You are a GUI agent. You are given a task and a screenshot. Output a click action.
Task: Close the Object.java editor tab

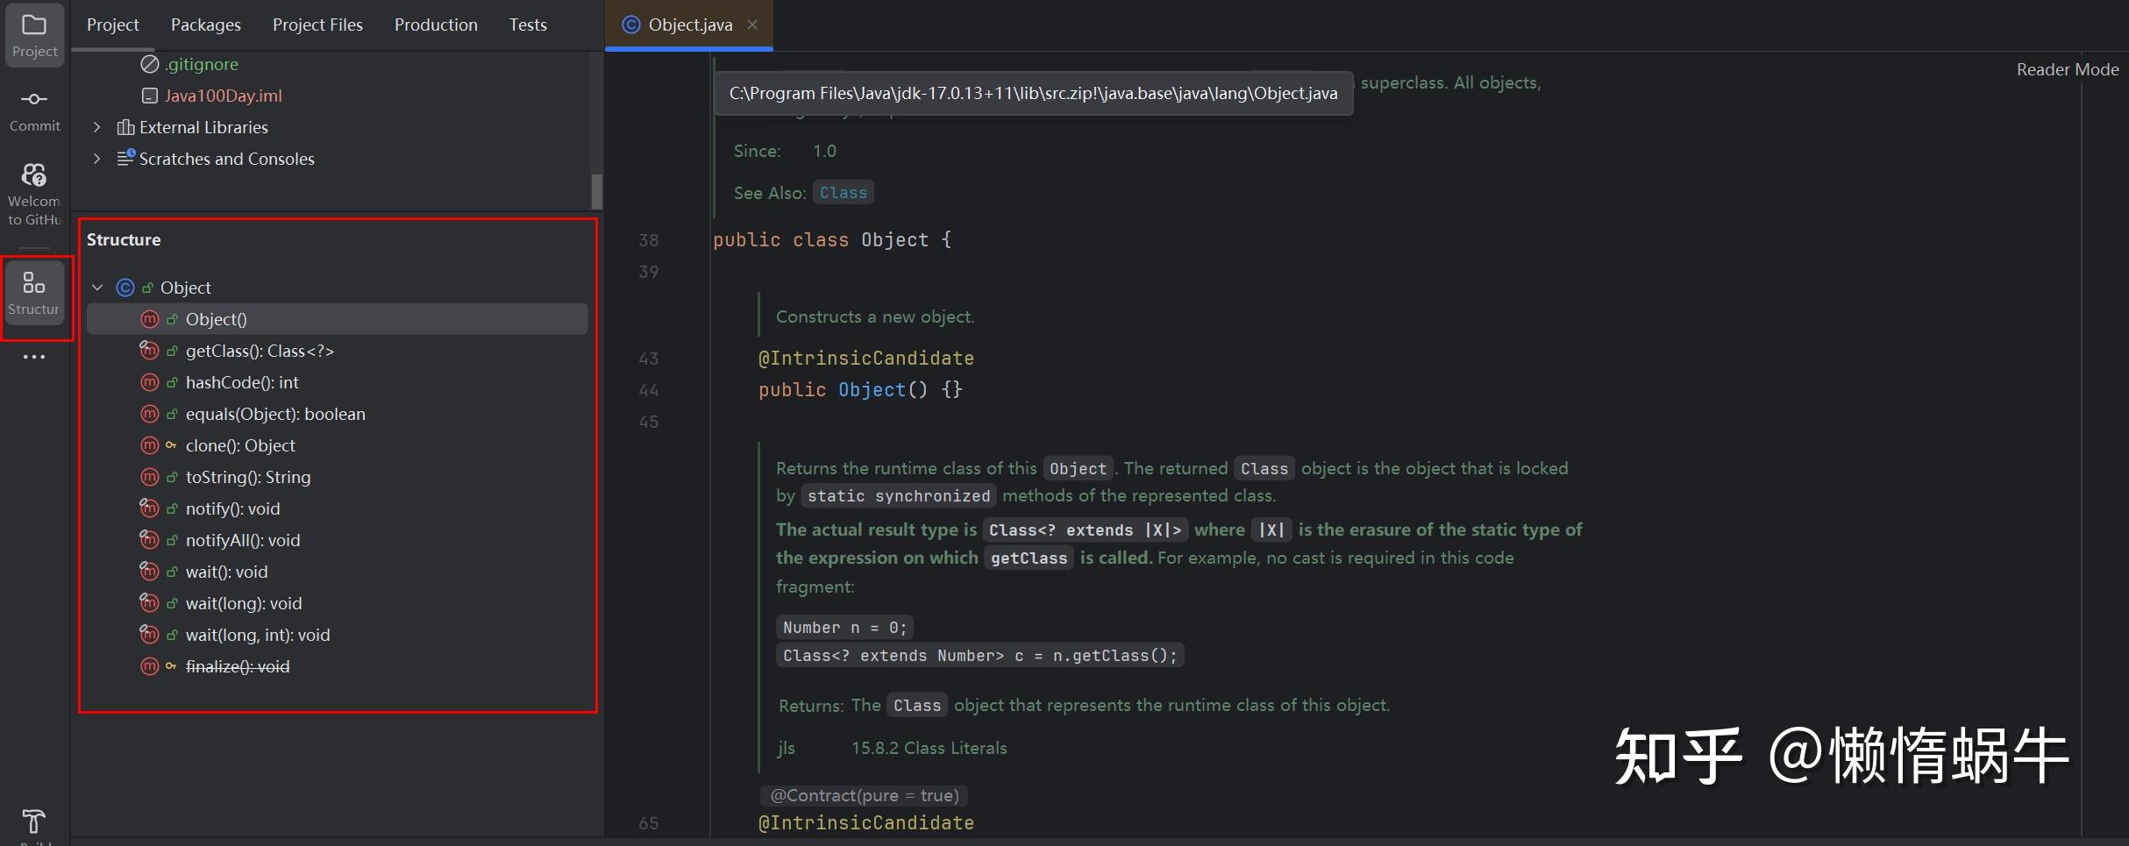752,25
